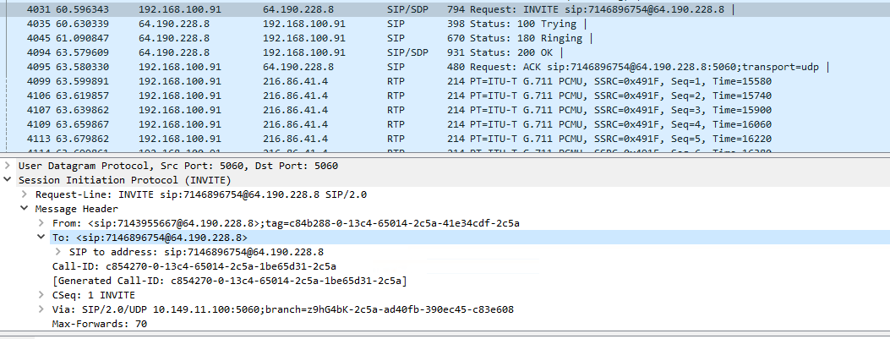Expand the From header field
The image size is (890, 339).
tap(41, 223)
